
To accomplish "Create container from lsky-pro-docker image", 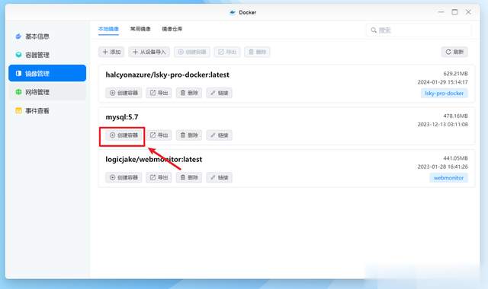I will [124, 93].
